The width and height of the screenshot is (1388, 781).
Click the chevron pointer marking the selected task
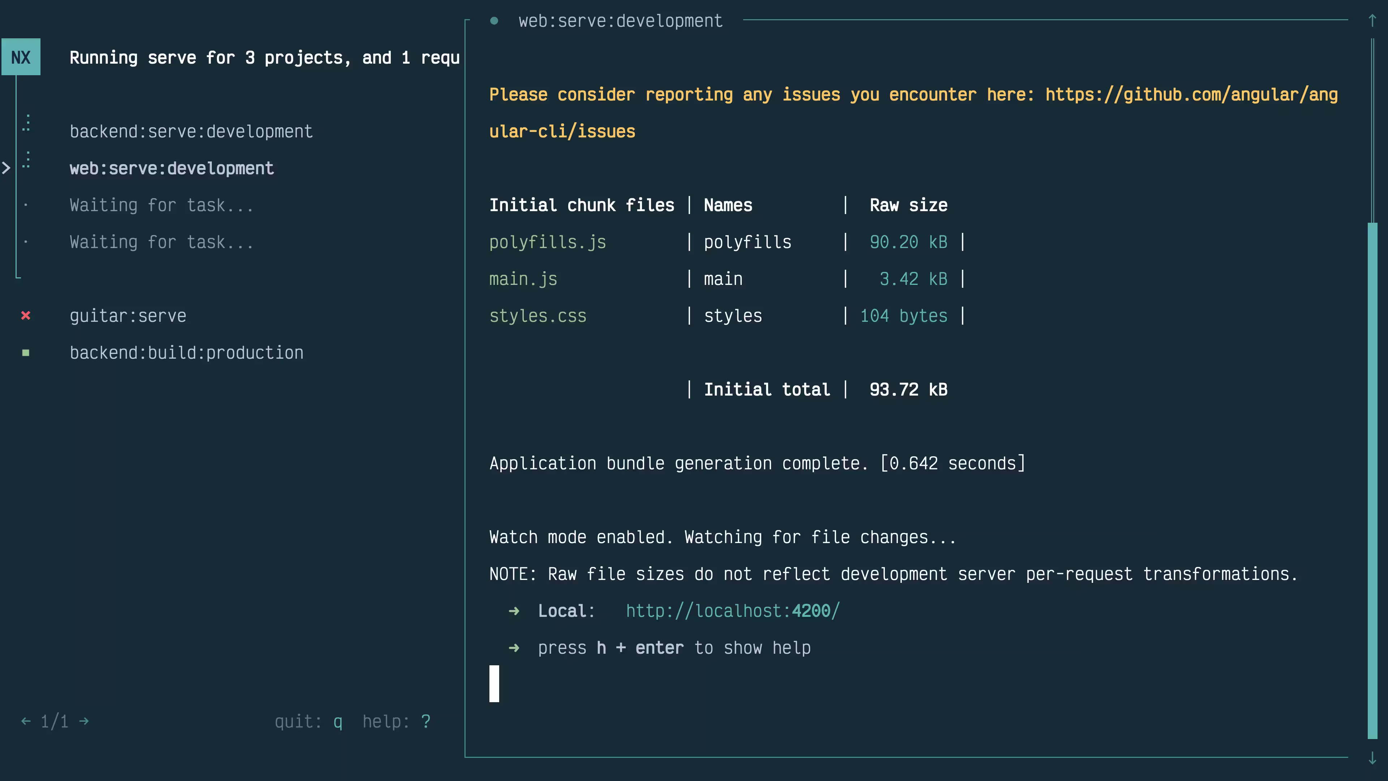pyautogui.click(x=7, y=168)
